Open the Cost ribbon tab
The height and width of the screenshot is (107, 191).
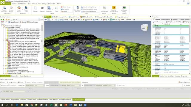pyautogui.click(x=29, y=4)
